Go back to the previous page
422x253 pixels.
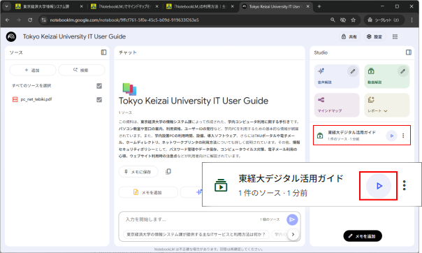8,20
